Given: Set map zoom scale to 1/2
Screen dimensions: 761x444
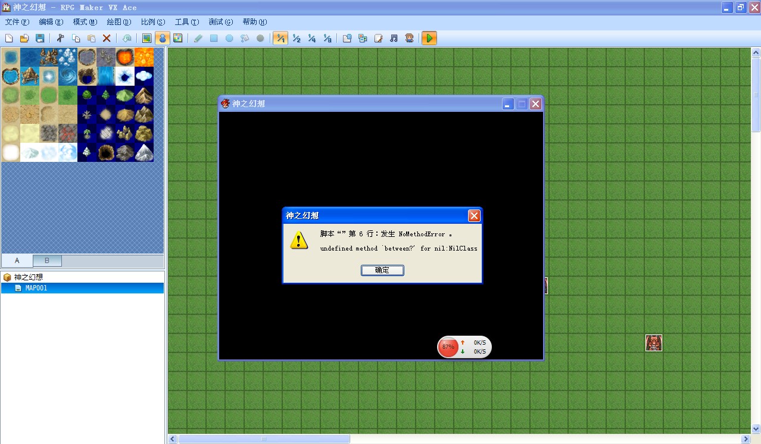Looking at the screenshot, I should click(296, 39).
